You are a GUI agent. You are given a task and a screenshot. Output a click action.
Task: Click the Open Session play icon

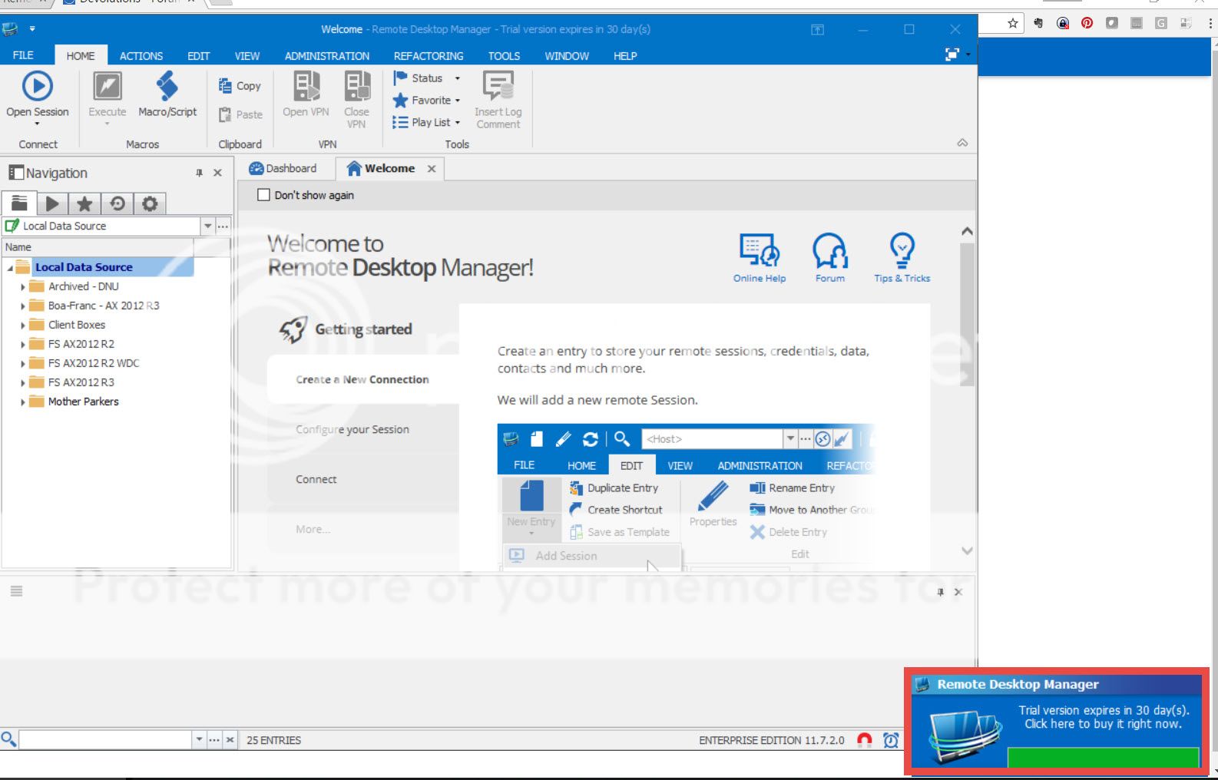tap(37, 86)
